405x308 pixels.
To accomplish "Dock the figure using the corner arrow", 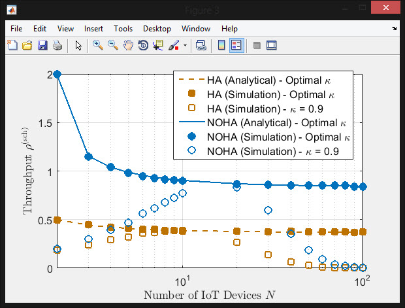I will pos(394,29).
